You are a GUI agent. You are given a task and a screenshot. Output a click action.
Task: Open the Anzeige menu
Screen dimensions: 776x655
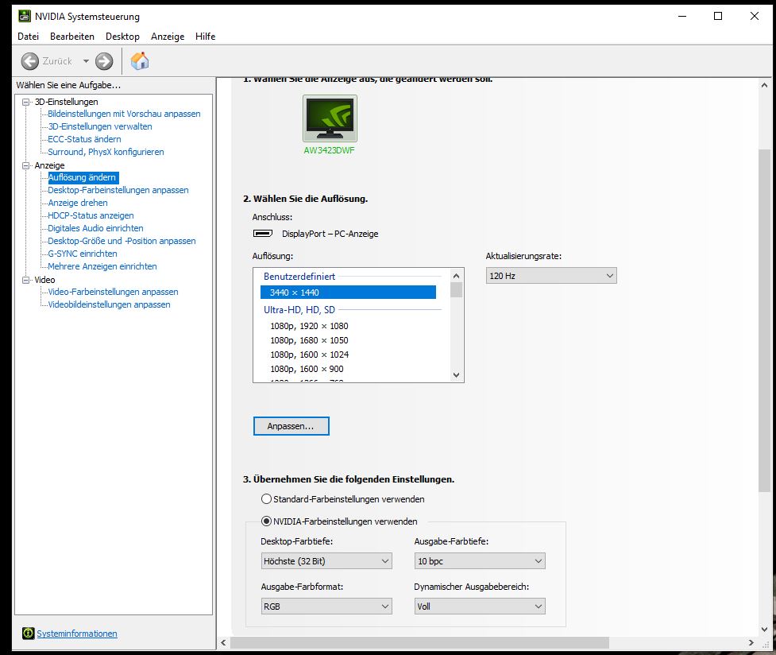(168, 37)
